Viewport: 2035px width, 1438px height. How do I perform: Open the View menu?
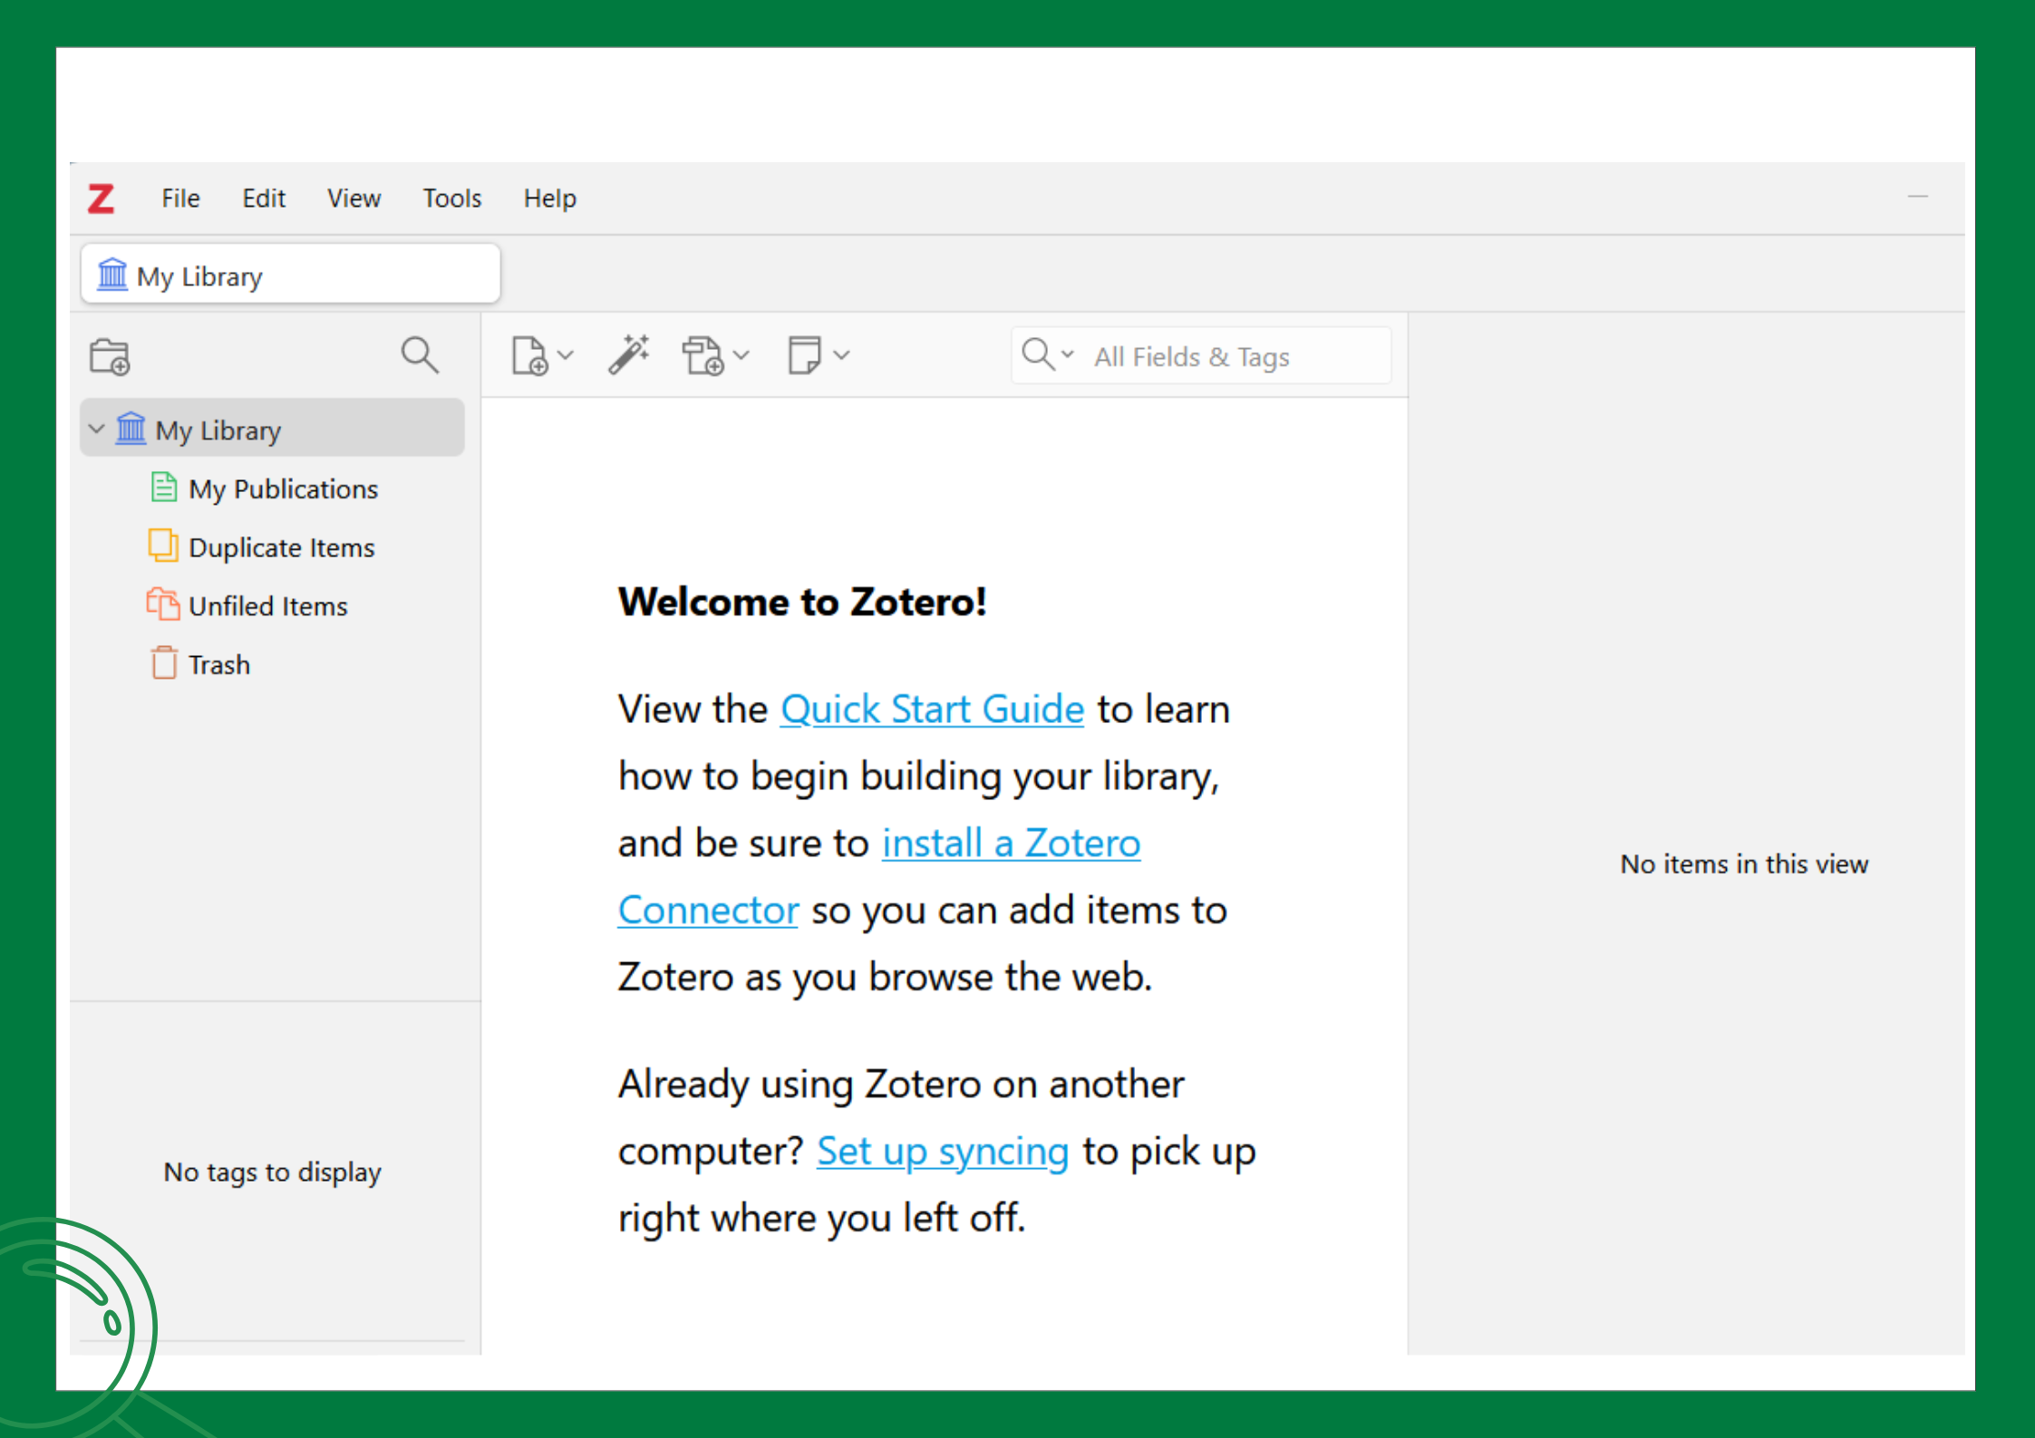354,198
